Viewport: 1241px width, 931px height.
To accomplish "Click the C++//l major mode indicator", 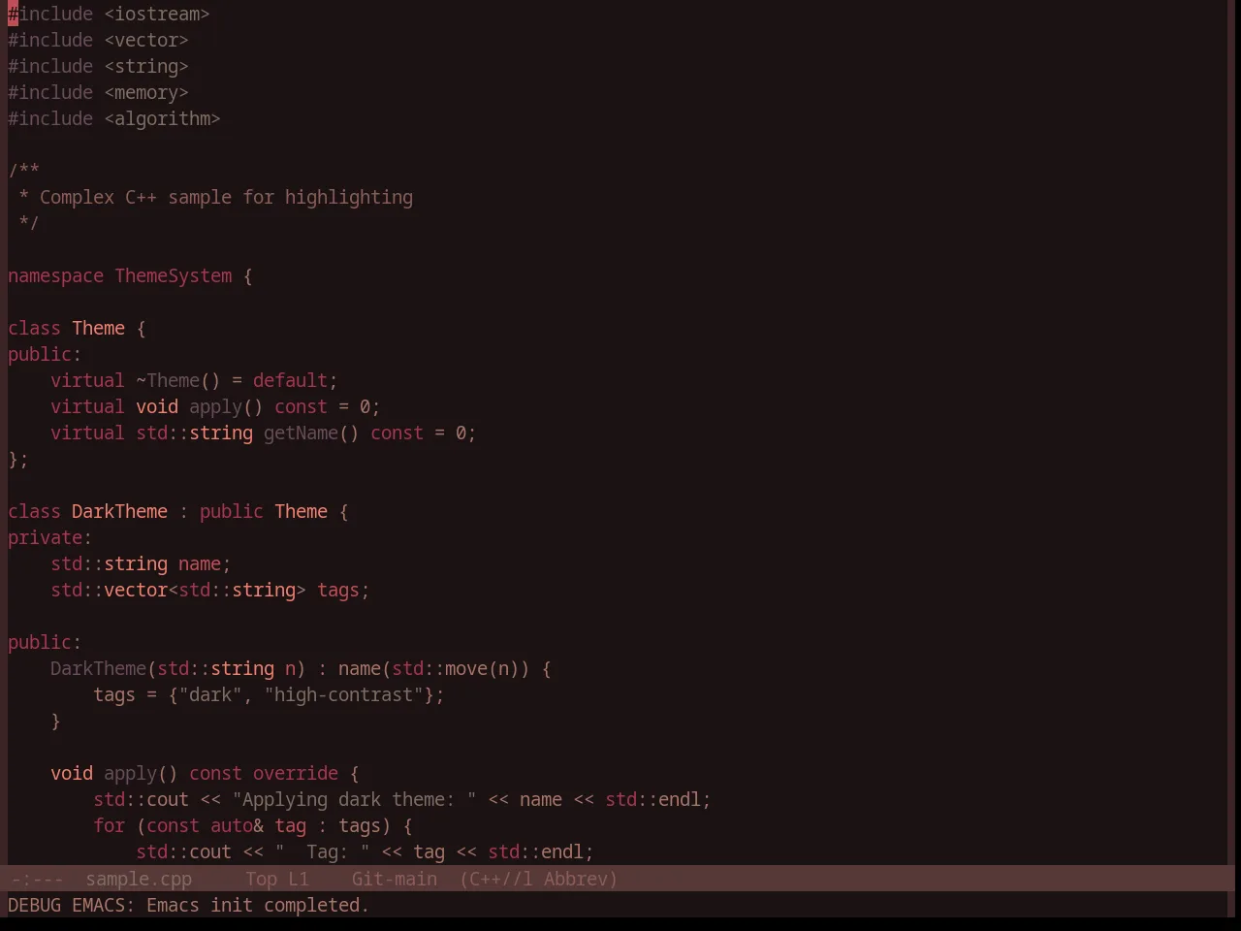I will [x=496, y=879].
